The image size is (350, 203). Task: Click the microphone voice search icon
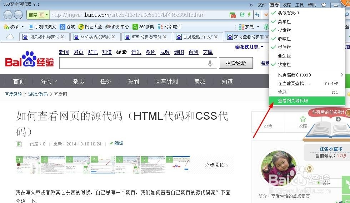(x=210, y=63)
